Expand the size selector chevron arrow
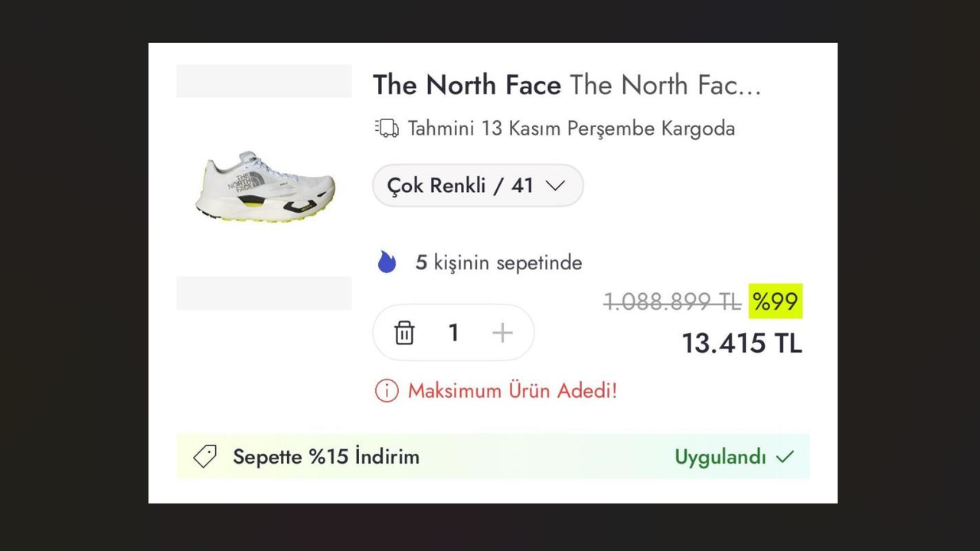This screenshot has width=980, height=551. tap(555, 186)
